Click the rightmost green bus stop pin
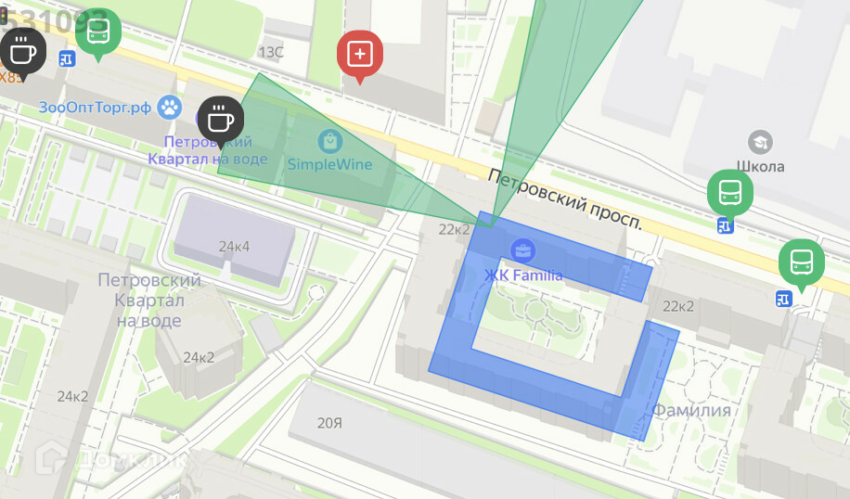This screenshot has height=499, width=850. click(x=802, y=264)
